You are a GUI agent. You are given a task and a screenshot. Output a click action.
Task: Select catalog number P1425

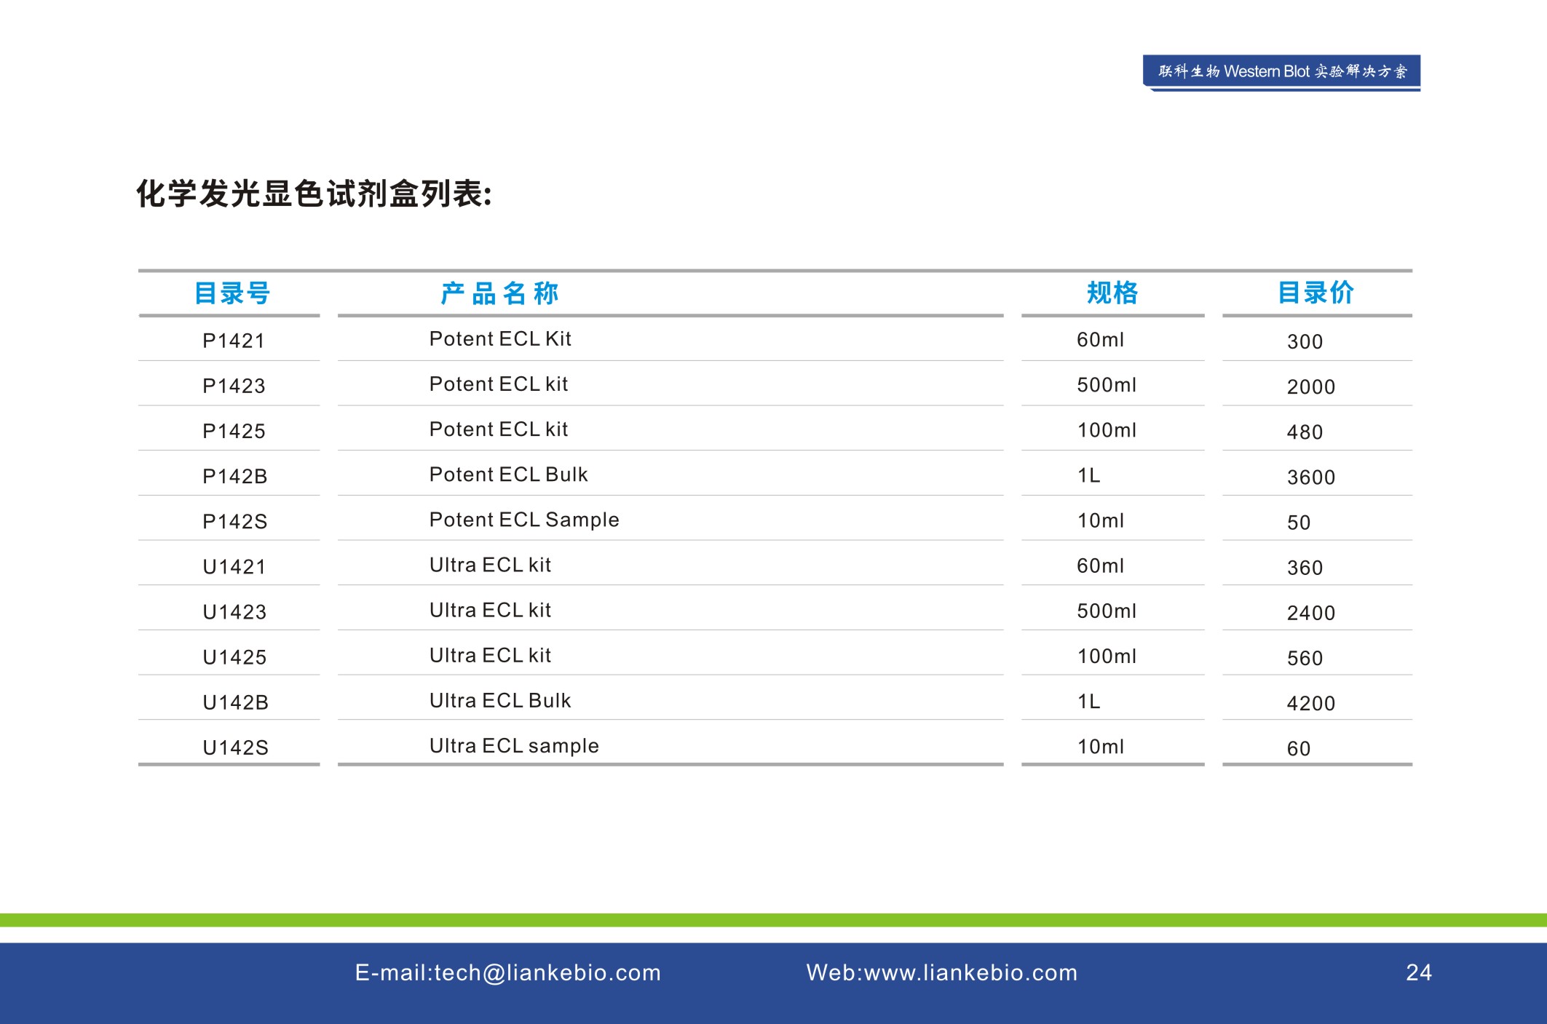click(234, 431)
